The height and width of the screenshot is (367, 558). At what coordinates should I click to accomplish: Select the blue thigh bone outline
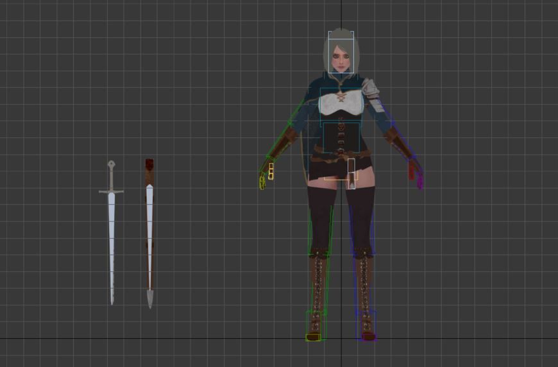361,218
